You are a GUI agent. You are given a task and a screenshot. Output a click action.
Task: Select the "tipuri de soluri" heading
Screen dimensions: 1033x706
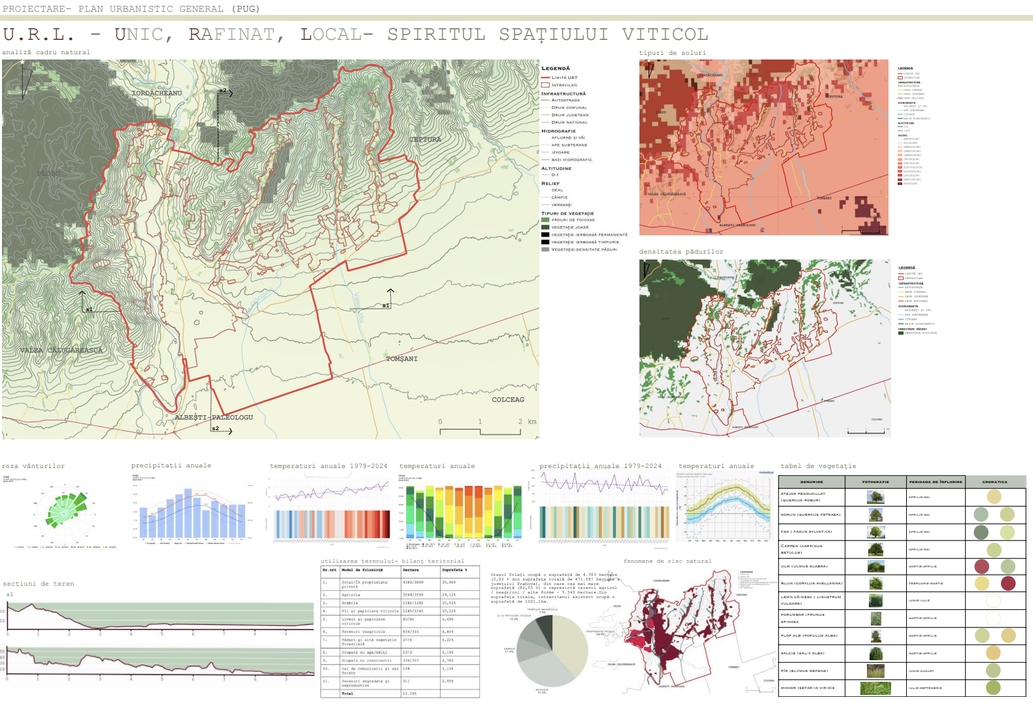point(673,53)
